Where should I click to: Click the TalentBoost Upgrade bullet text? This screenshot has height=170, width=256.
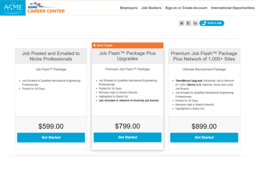[205, 85]
